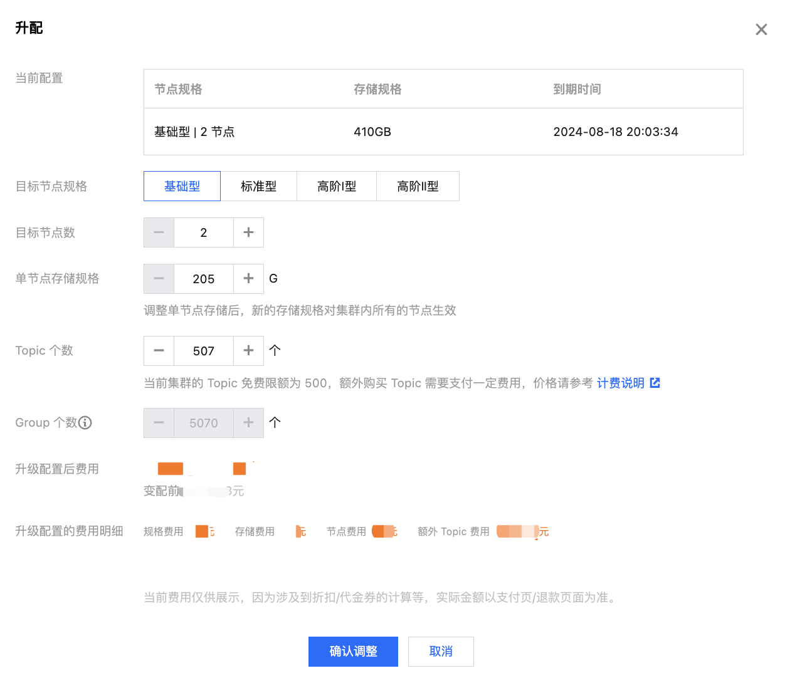Click the 410GB storage cell

(x=372, y=132)
